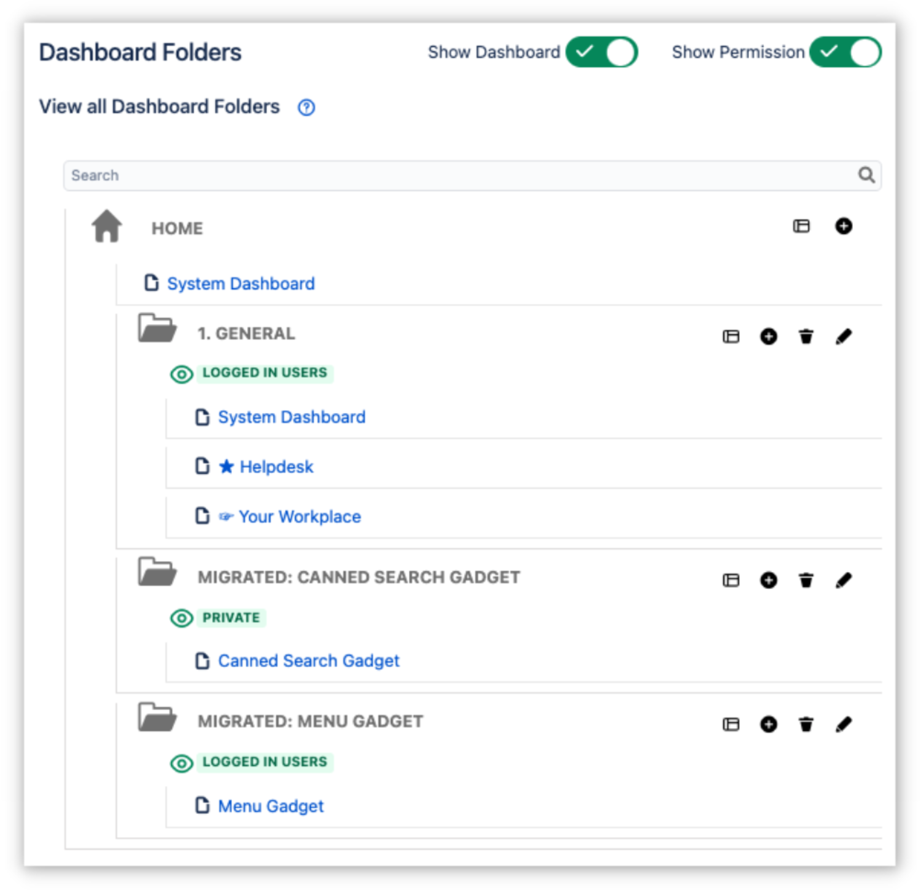Delete the 1. General folder
Image resolution: width=921 pixels, height=890 pixels.
click(806, 336)
